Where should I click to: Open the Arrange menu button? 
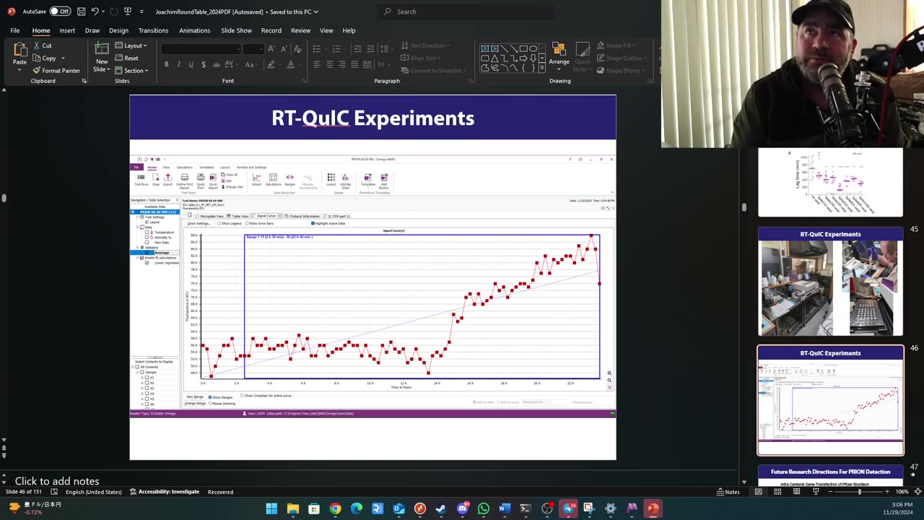coord(559,56)
